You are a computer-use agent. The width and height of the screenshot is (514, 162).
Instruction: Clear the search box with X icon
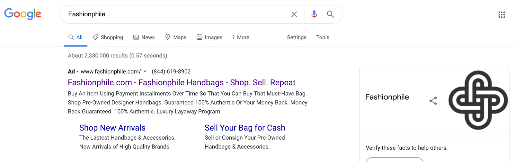[294, 14]
